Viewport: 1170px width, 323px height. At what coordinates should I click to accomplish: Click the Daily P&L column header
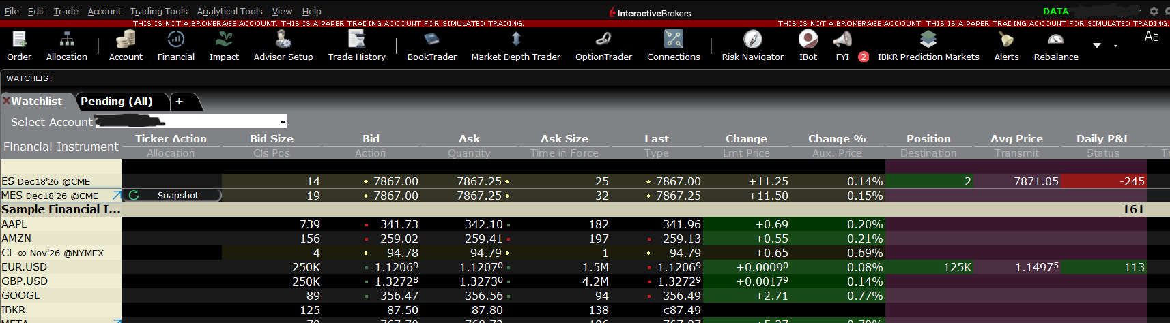coord(1103,138)
